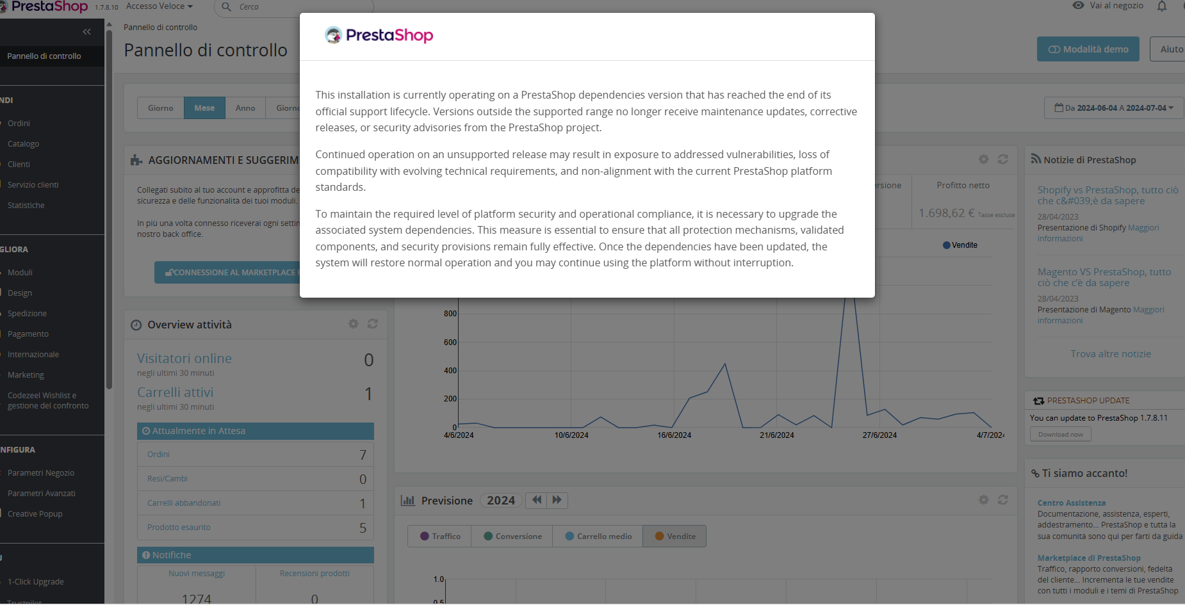Open the notifications bell icon
1185x605 pixels.
point(1161,6)
